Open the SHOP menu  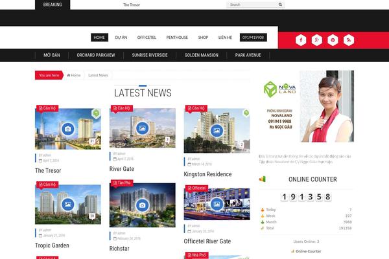coord(203,38)
